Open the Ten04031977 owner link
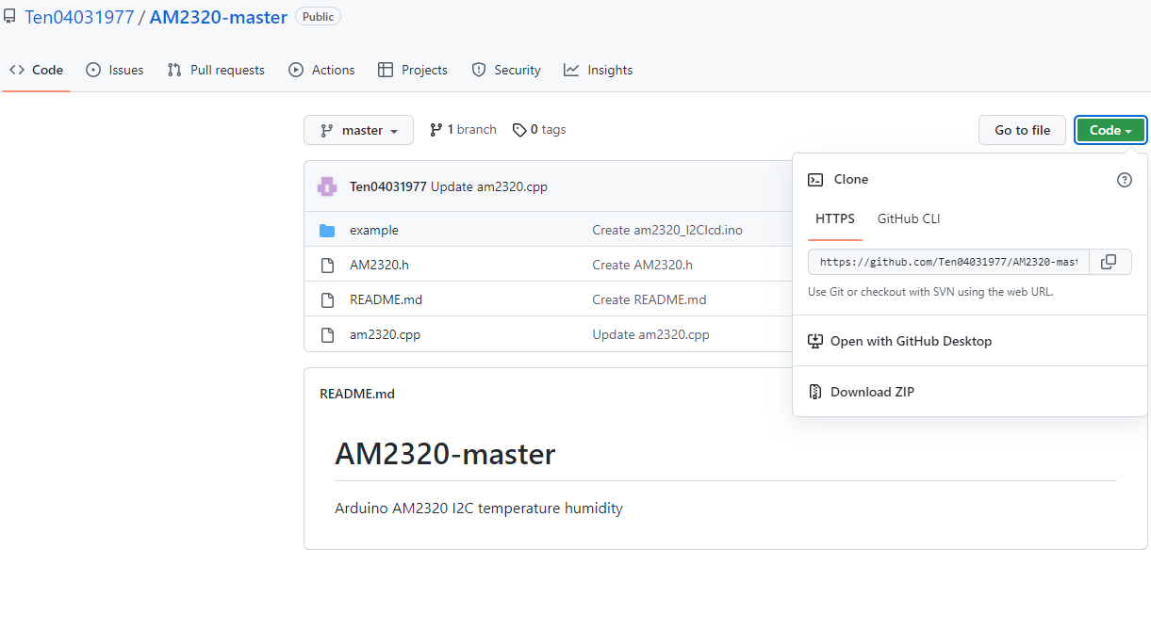This screenshot has width=1151, height=630. (x=79, y=17)
